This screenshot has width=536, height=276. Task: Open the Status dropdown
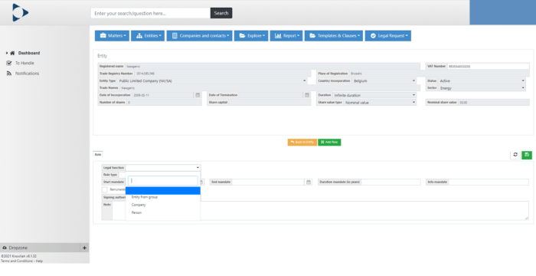coord(482,80)
